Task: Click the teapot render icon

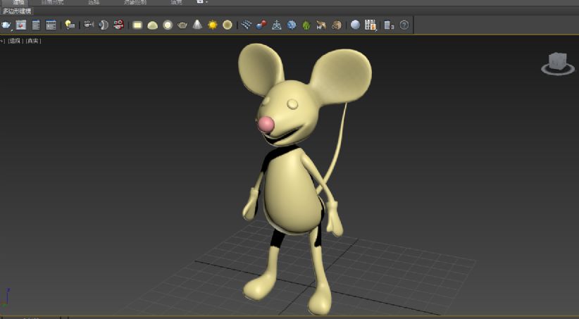Action: [6, 25]
